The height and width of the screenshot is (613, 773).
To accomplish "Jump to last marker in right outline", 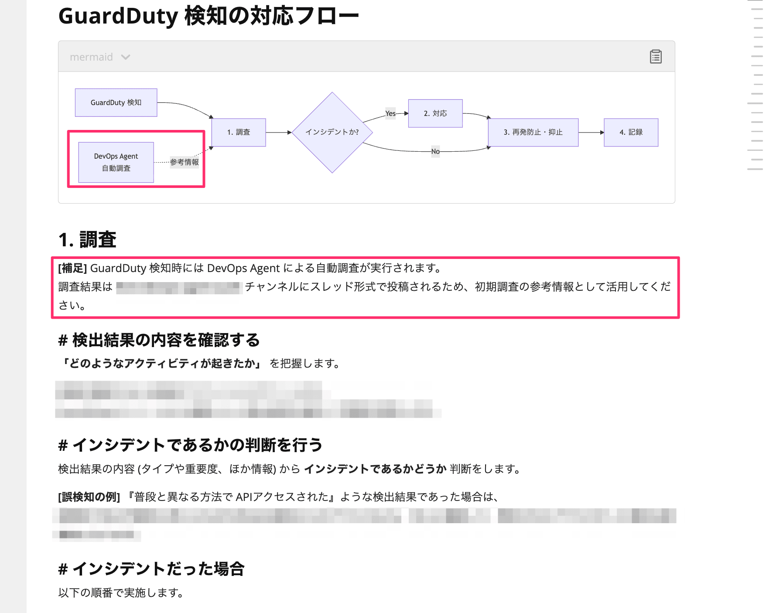I will pos(755,169).
